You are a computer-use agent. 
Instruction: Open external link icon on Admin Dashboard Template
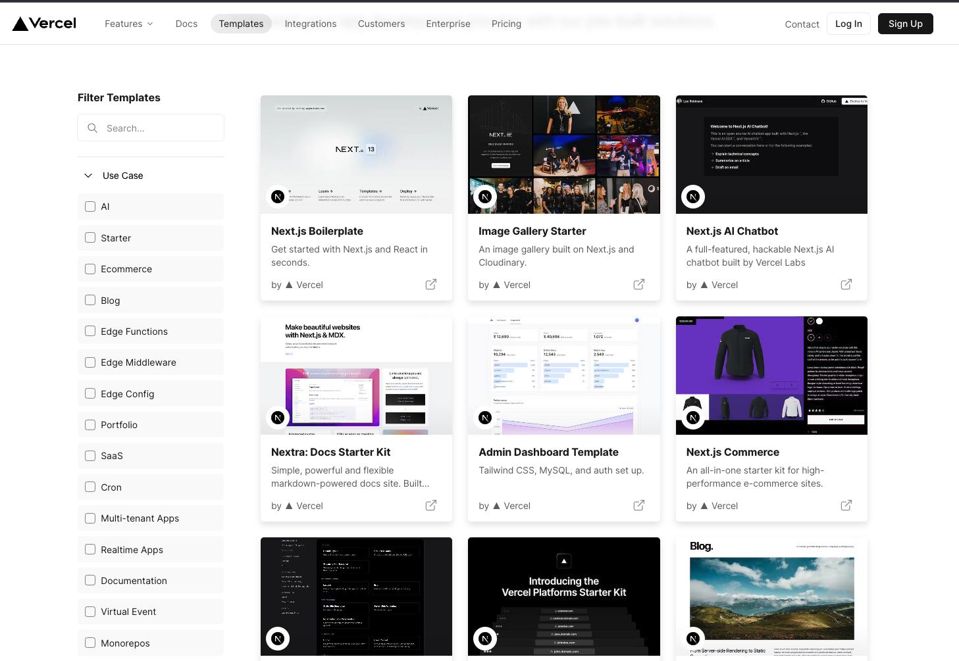pos(638,505)
